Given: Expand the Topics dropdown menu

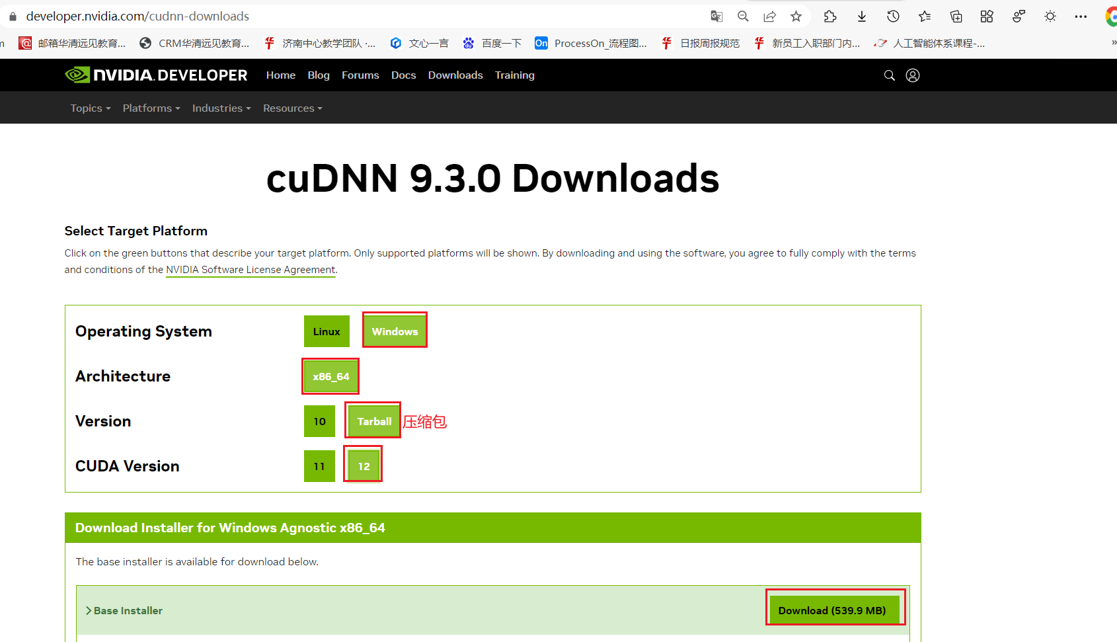Looking at the screenshot, I should coord(91,108).
